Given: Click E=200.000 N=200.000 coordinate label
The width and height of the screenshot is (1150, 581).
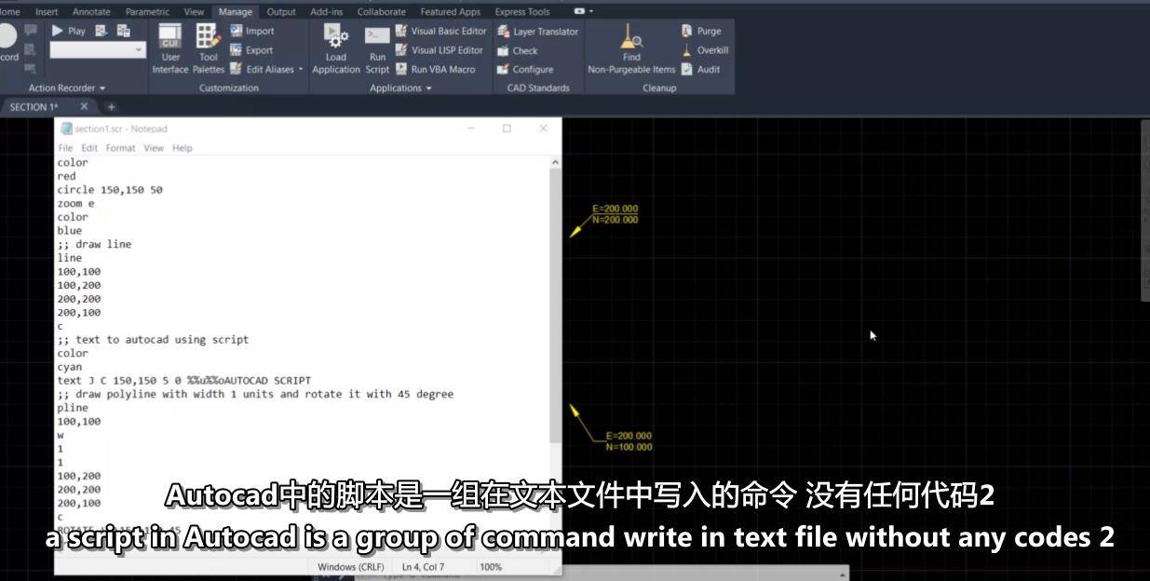Looking at the screenshot, I should coord(616,214).
